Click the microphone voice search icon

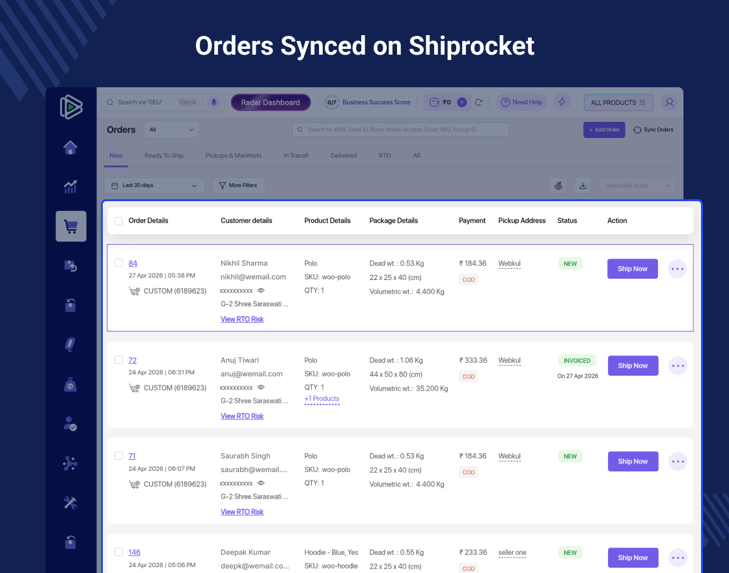(214, 102)
